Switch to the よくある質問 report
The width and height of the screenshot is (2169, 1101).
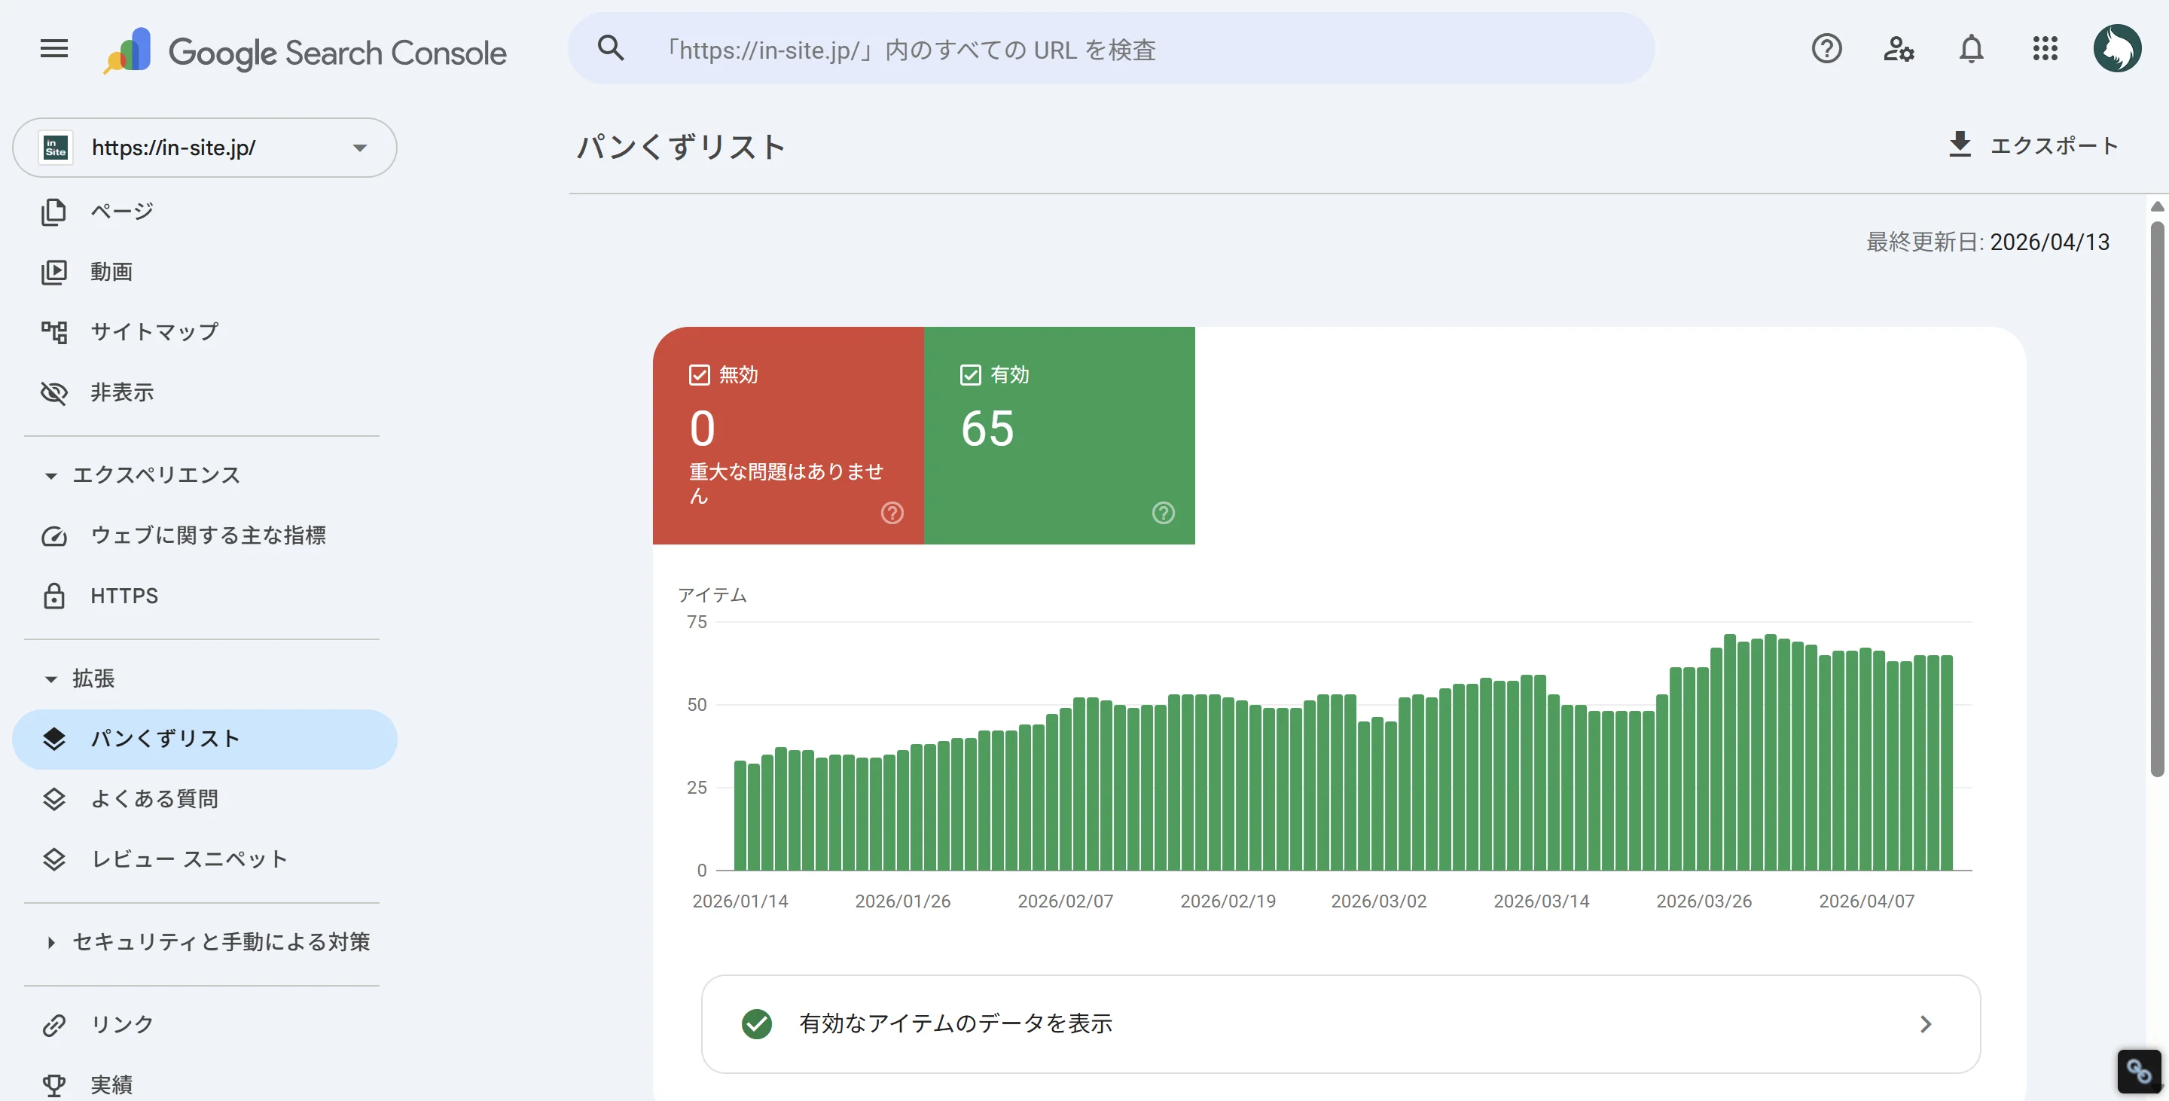[155, 798]
